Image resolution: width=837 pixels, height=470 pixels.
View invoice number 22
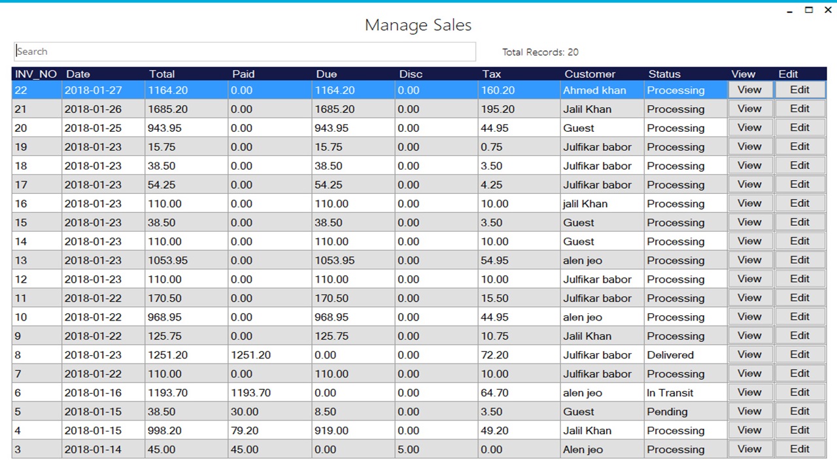(x=750, y=89)
